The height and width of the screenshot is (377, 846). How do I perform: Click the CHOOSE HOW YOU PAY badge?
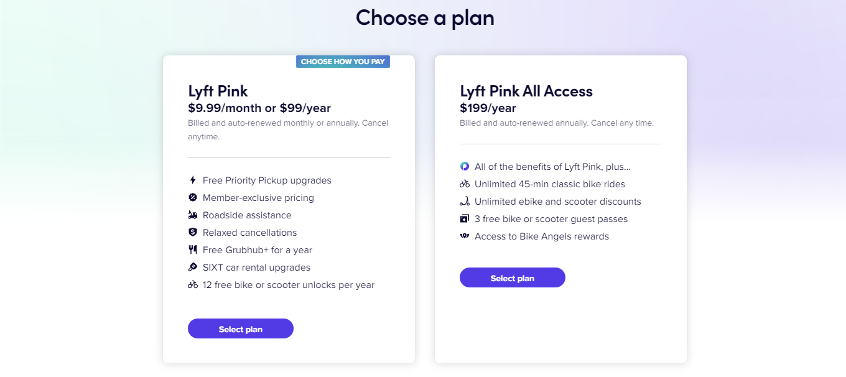tap(343, 61)
